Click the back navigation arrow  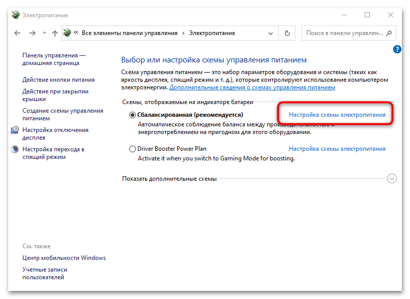pyautogui.click(x=17, y=33)
